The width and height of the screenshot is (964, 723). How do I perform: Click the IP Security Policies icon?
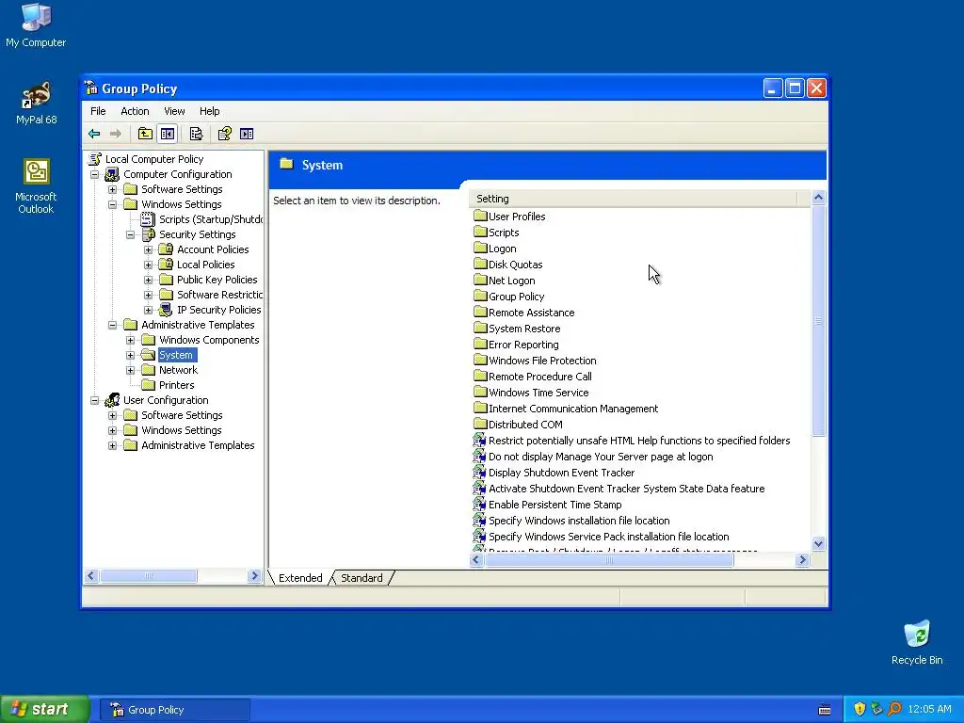point(166,310)
